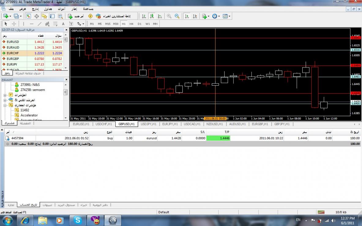Toggle the bar chart mode

coord(144,16)
